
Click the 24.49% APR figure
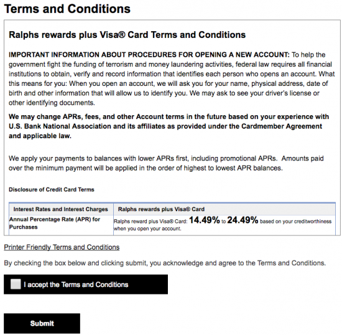(x=243, y=220)
